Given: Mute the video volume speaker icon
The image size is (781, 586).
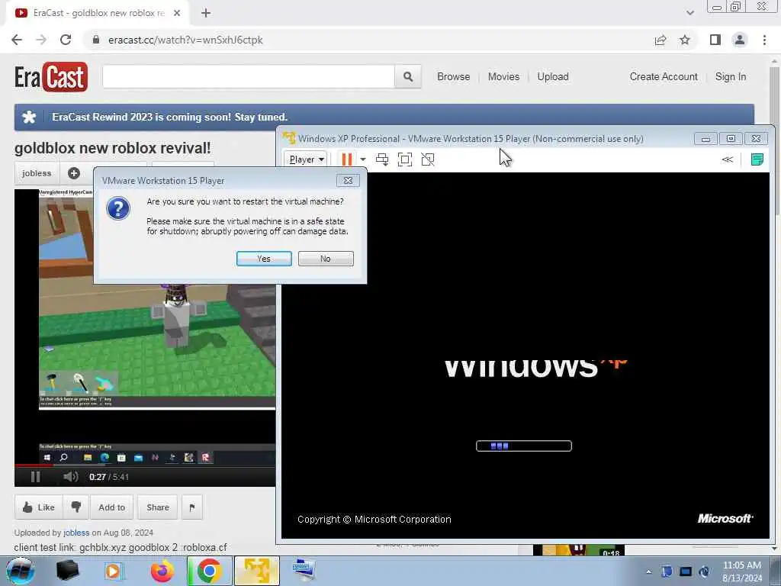Looking at the screenshot, I should [x=70, y=477].
